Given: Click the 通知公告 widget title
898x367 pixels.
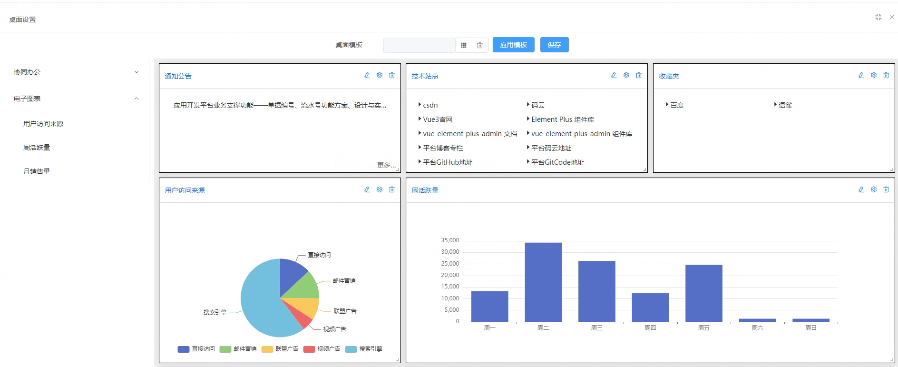Looking at the screenshot, I should click(x=178, y=76).
